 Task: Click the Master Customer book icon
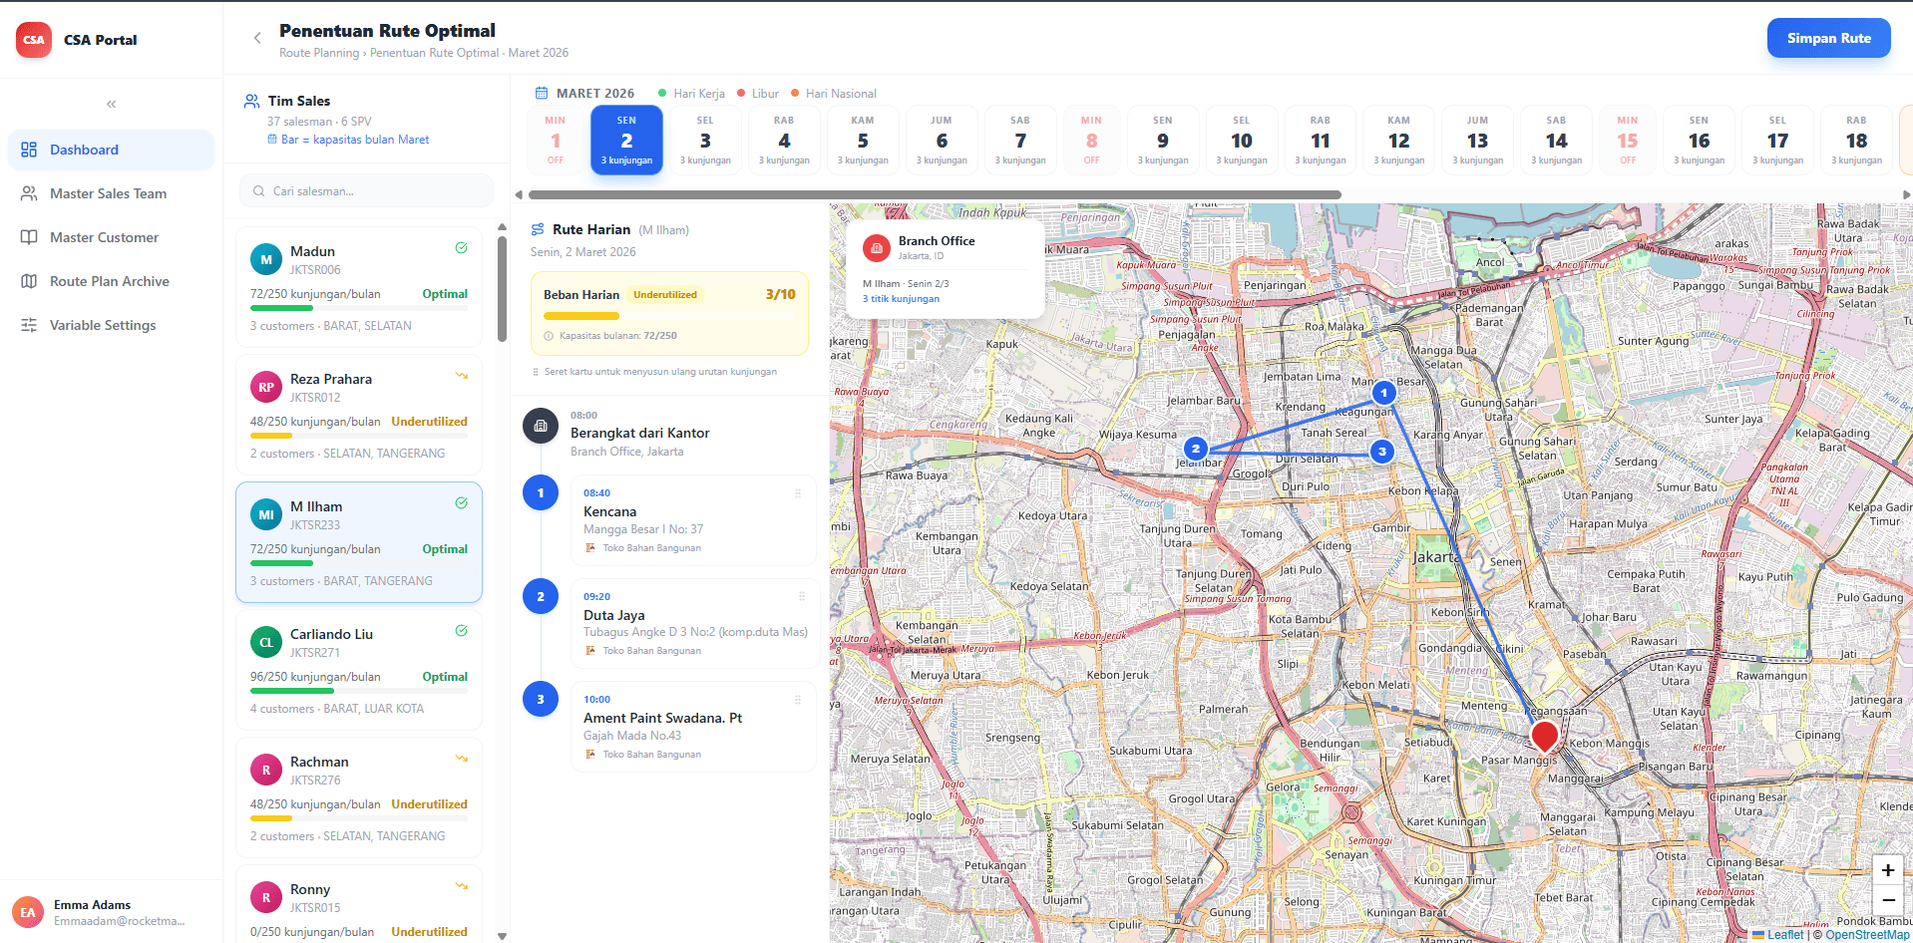(x=29, y=237)
